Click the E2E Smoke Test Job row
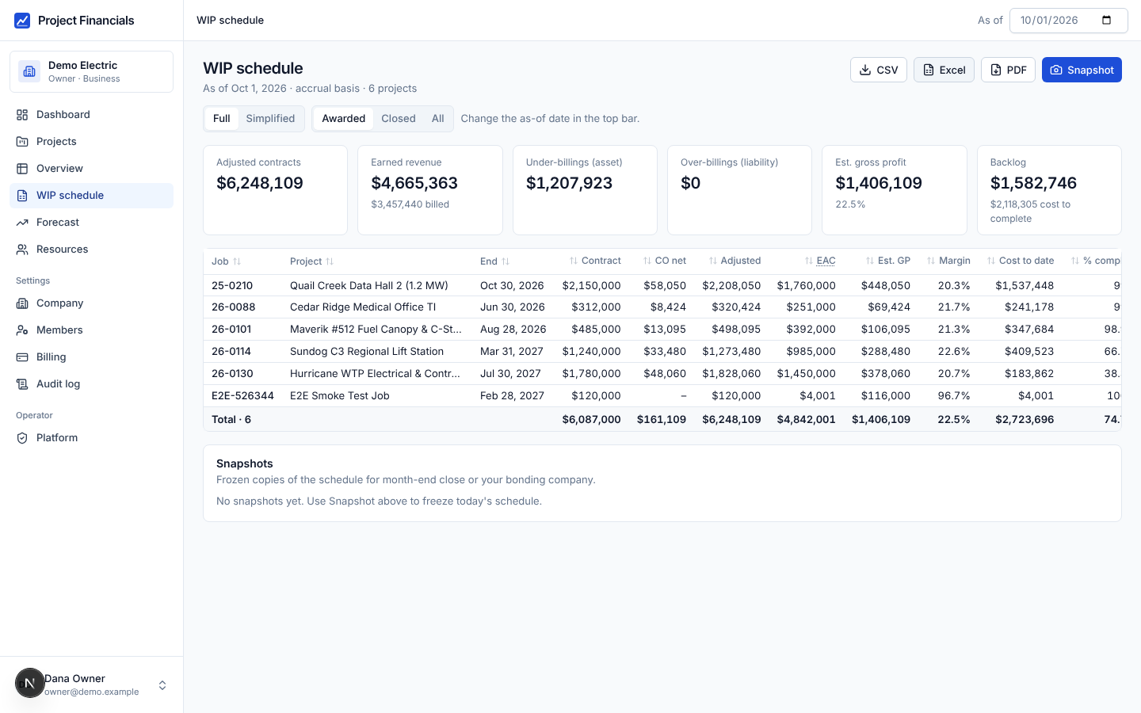The image size is (1141, 713). click(x=662, y=396)
